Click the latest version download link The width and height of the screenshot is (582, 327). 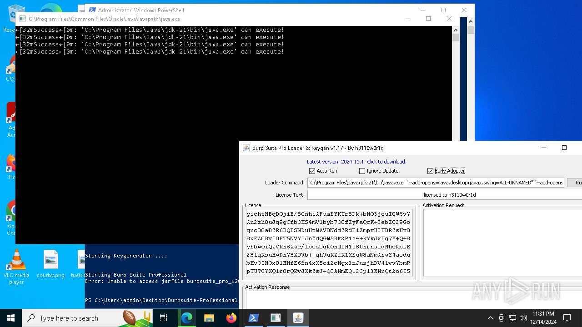pos(356,162)
